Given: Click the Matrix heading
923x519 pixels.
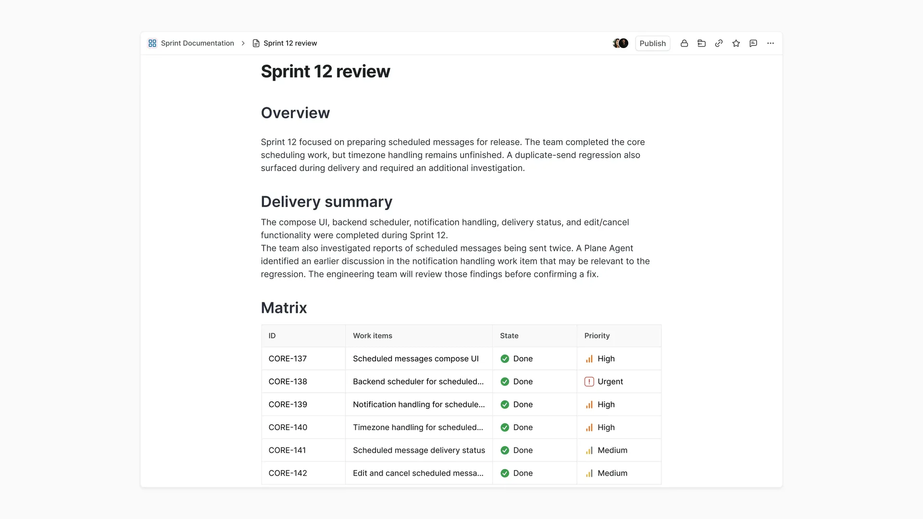Looking at the screenshot, I should [x=284, y=308].
